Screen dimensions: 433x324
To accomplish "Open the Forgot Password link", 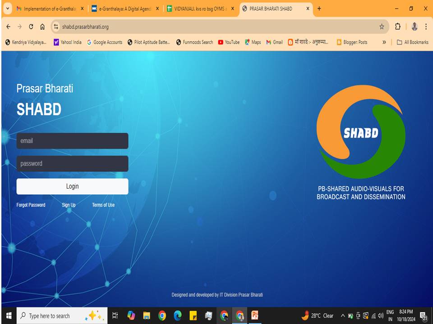I will (31, 205).
